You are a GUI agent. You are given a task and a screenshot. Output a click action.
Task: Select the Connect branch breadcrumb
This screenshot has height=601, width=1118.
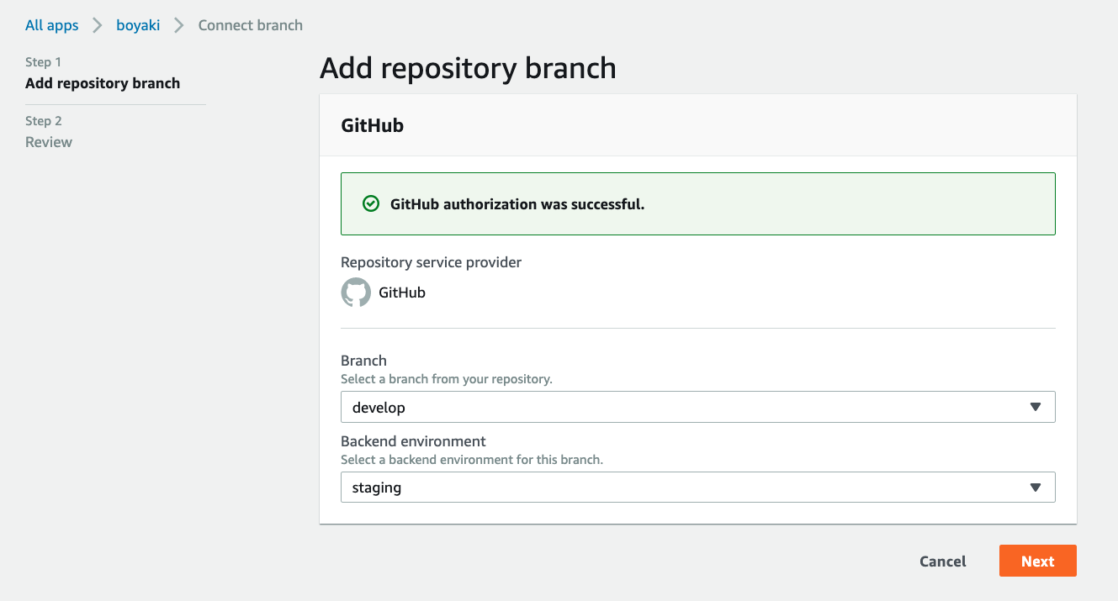pyautogui.click(x=250, y=25)
